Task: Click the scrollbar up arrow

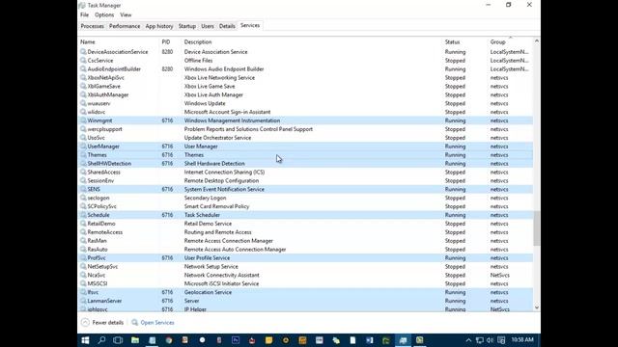Action: pyautogui.click(x=537, y=40)
